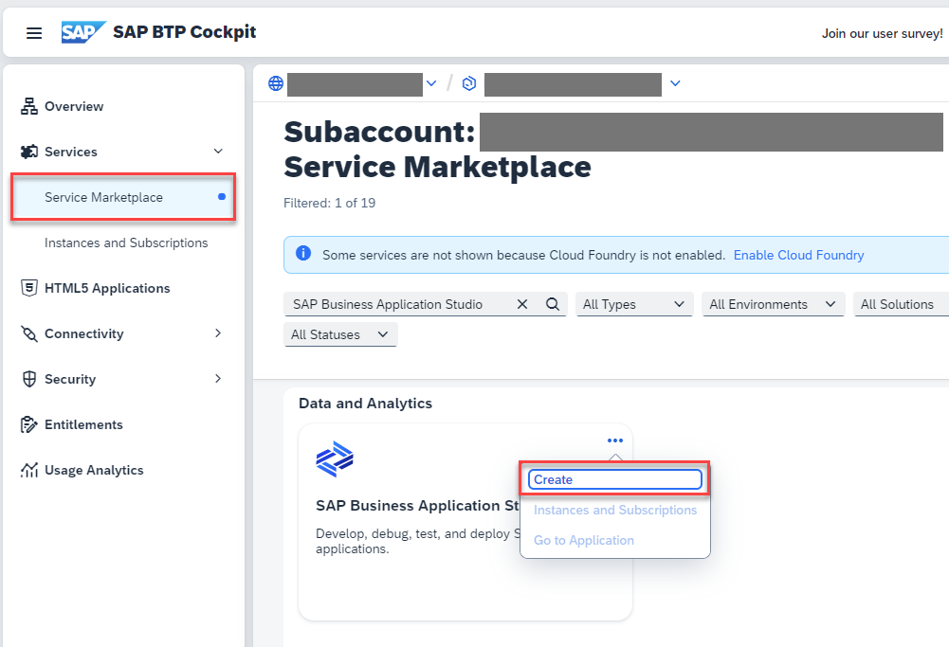Image resolution: width=949 pixels, height=647 pixels.
Task: Open Instances and Subscriptions in the sidebar
Action: 126,243
